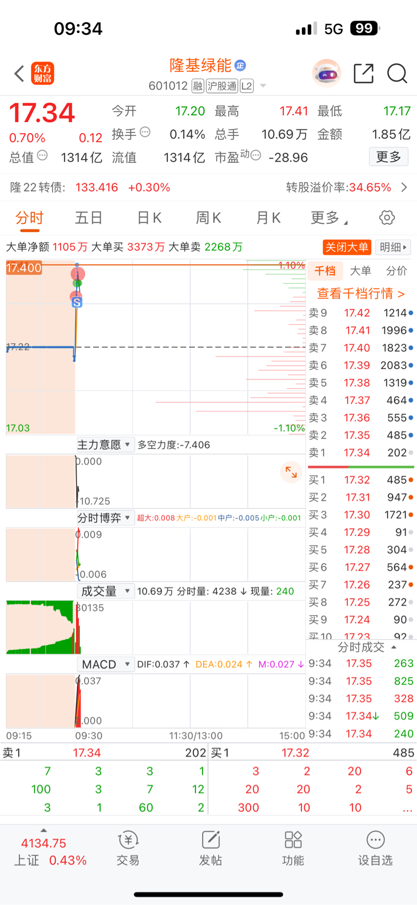Tap the 买1 17.32 order book row
Image resolution: width=417 pixels, height=905 pixels.
pyautogui.click(x=361, y=480)
